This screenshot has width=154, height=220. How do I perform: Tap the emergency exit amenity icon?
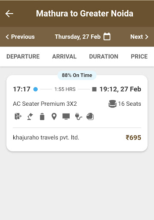(18, 116)
